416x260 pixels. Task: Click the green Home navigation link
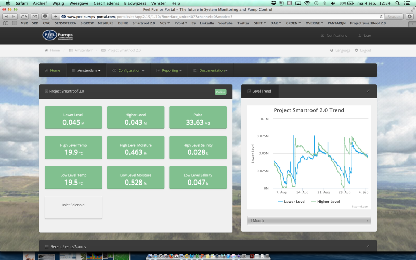click(x=53, y=70)
